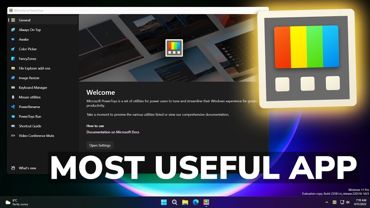Click the Color Picker icon in sidebar
Viewport: 370px width, 208px height.
click(x=13, y=49)
